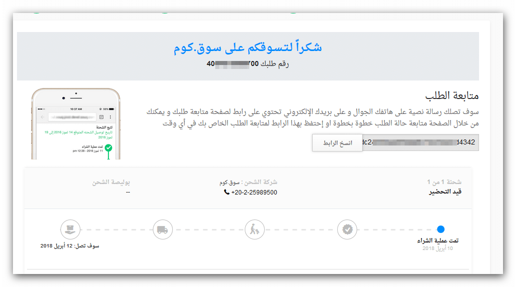Click the delivery truck step icon
This screenshot has height=287, width=516.
162,229
